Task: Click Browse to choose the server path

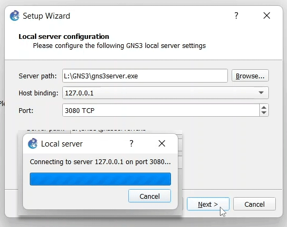Action: pos(250,76)
